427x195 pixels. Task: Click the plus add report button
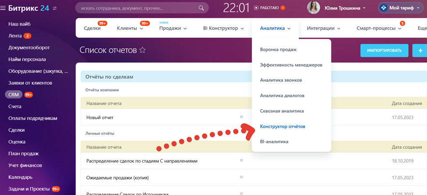point(420,51)
